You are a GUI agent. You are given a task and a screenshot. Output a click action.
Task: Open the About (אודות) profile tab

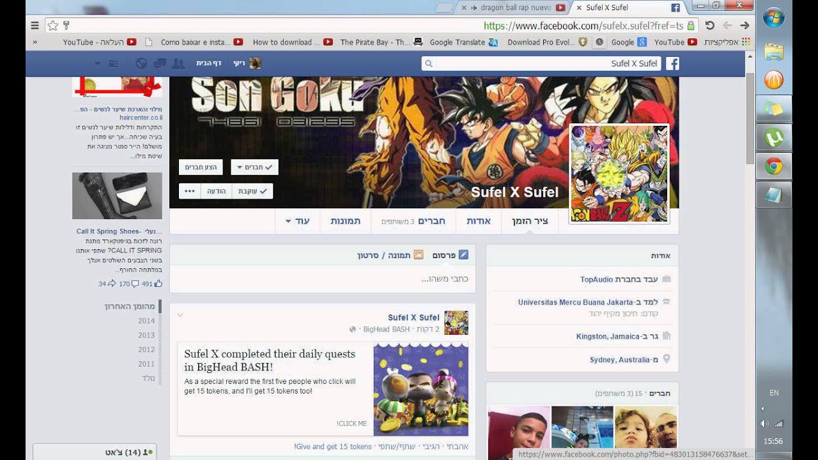(478, 221)
